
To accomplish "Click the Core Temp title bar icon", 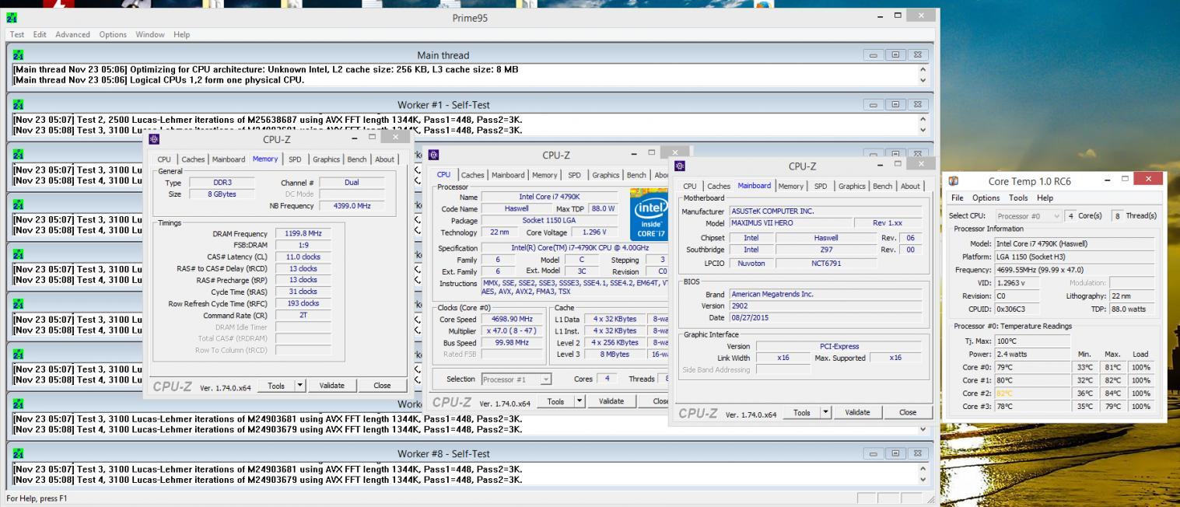I will click(955, 181).
